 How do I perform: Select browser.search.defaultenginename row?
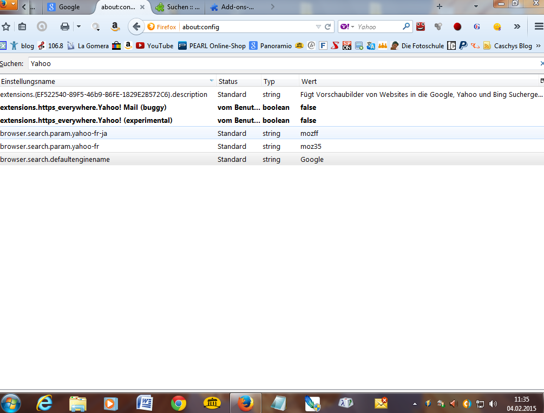[272, 159]
